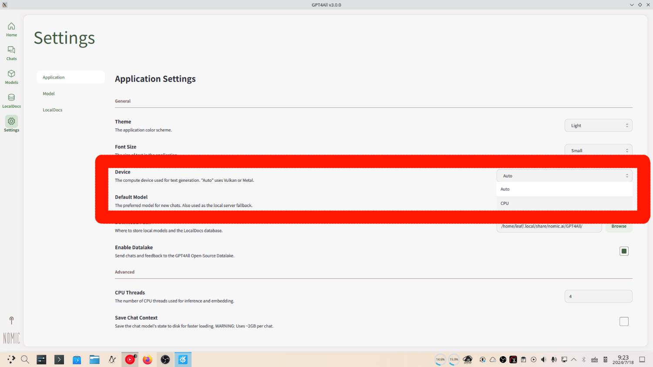Open the clipboard tray icon
This screenshot has width=653, height=367.
[523, 360]
